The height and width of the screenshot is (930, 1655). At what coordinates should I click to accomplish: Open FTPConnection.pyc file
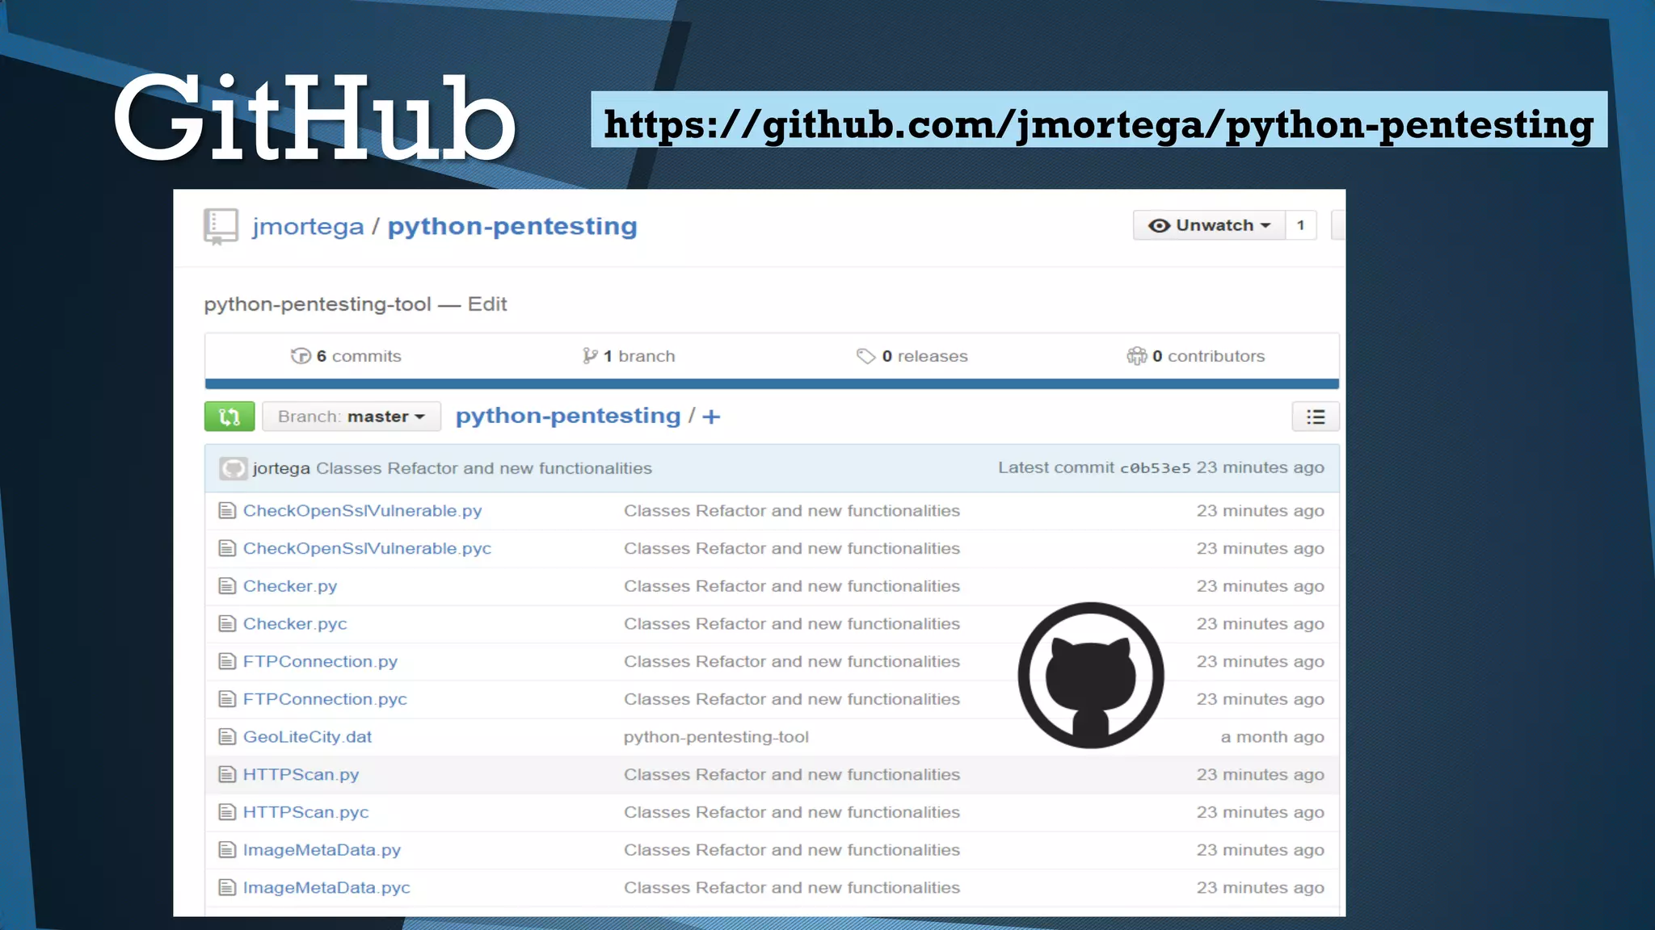click(325, 699)
